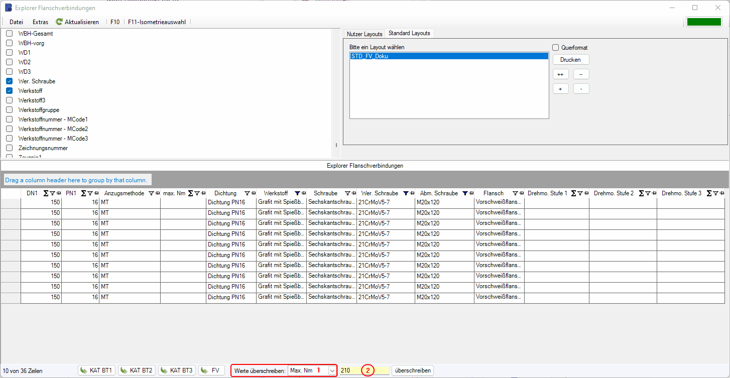Enable the Querformat checkbox
This screenshot has width=730, height=378.
556,48
